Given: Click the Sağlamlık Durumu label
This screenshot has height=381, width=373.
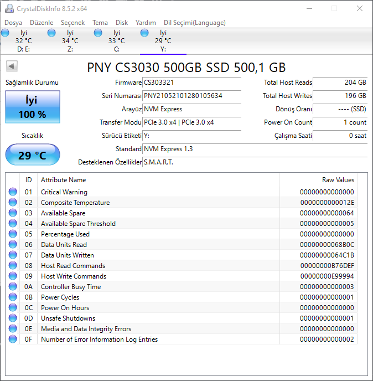Looking at the screenshot, I should (x=32, y=83).
